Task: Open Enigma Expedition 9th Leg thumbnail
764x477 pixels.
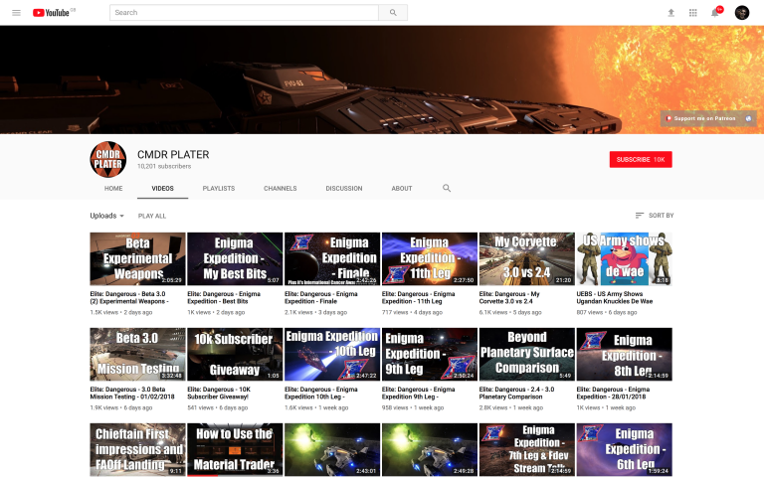Action: (430, 355)
